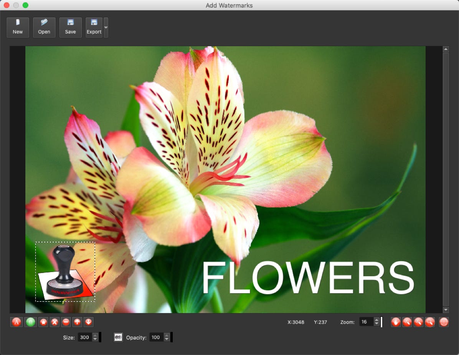459x355 pixels.
Task: Click the first magnifier zoom icon
Action: (x=407, y=322)
